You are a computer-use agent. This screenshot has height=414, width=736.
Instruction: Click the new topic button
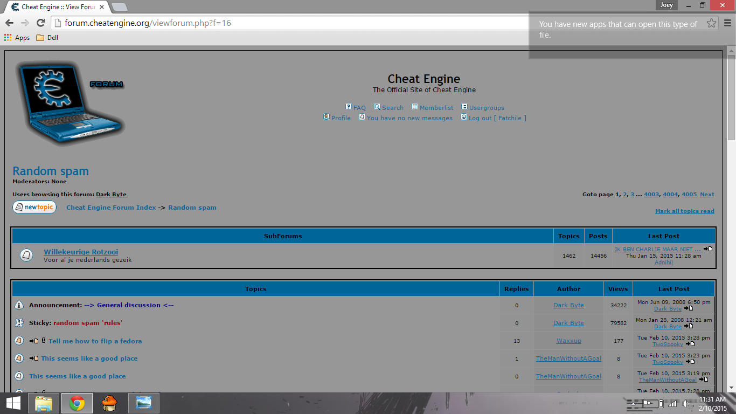coord(34,207)
